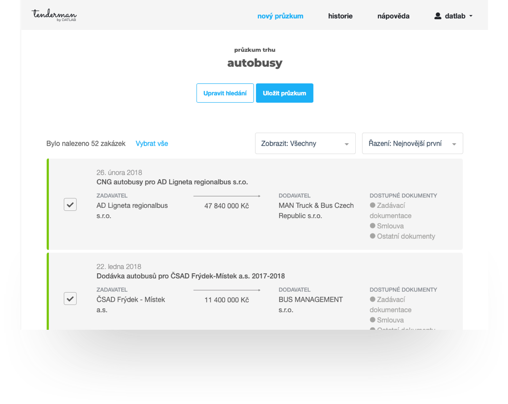The height and width of the screenshot is (404, 508).
Task: Click Ostatní dokumenty dot in AD Ligneta tender
Action: (x=372, y=236)
